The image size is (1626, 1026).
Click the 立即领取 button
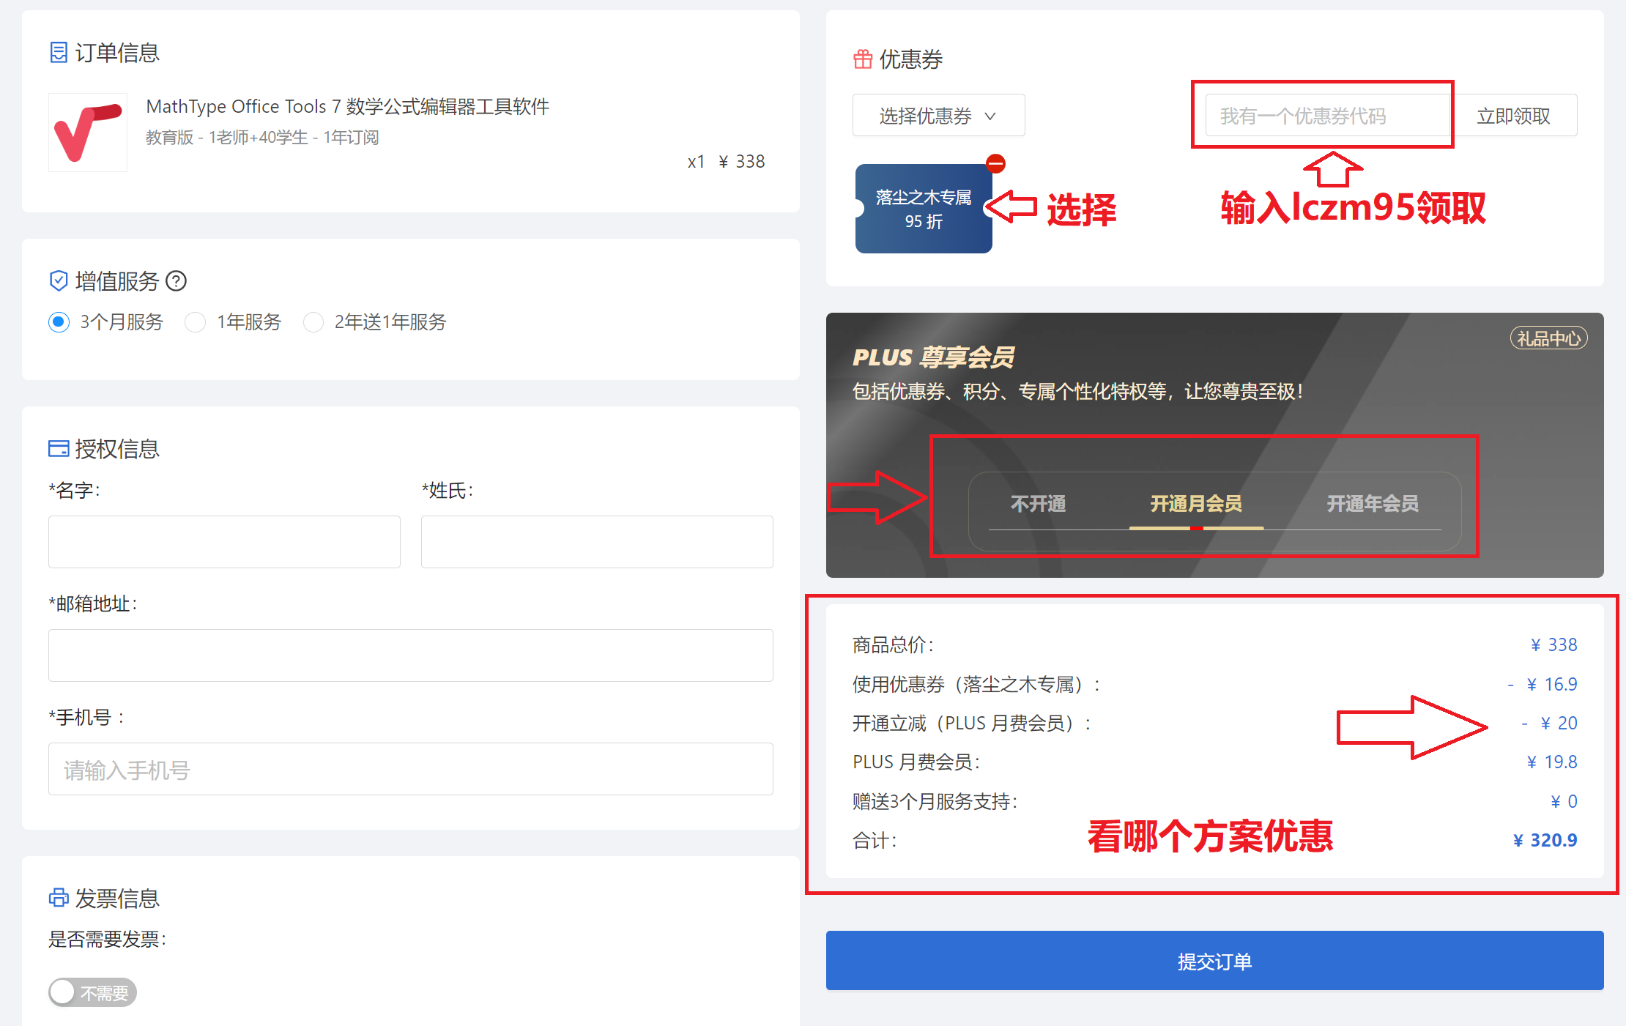click(x=1514, y=115)
